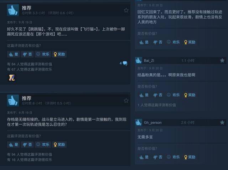228x170 pixels.
Task: Give 奖励 to the 存档是无缝衔接 review
Action: pyautogui.click(x=59, y=145)
